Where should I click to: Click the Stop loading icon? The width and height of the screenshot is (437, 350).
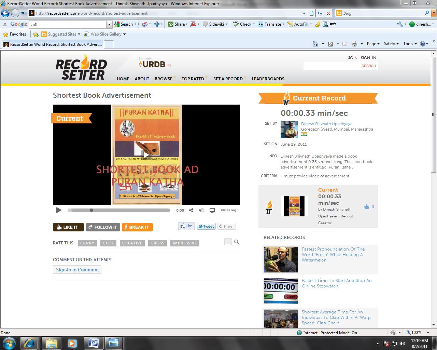328,13
